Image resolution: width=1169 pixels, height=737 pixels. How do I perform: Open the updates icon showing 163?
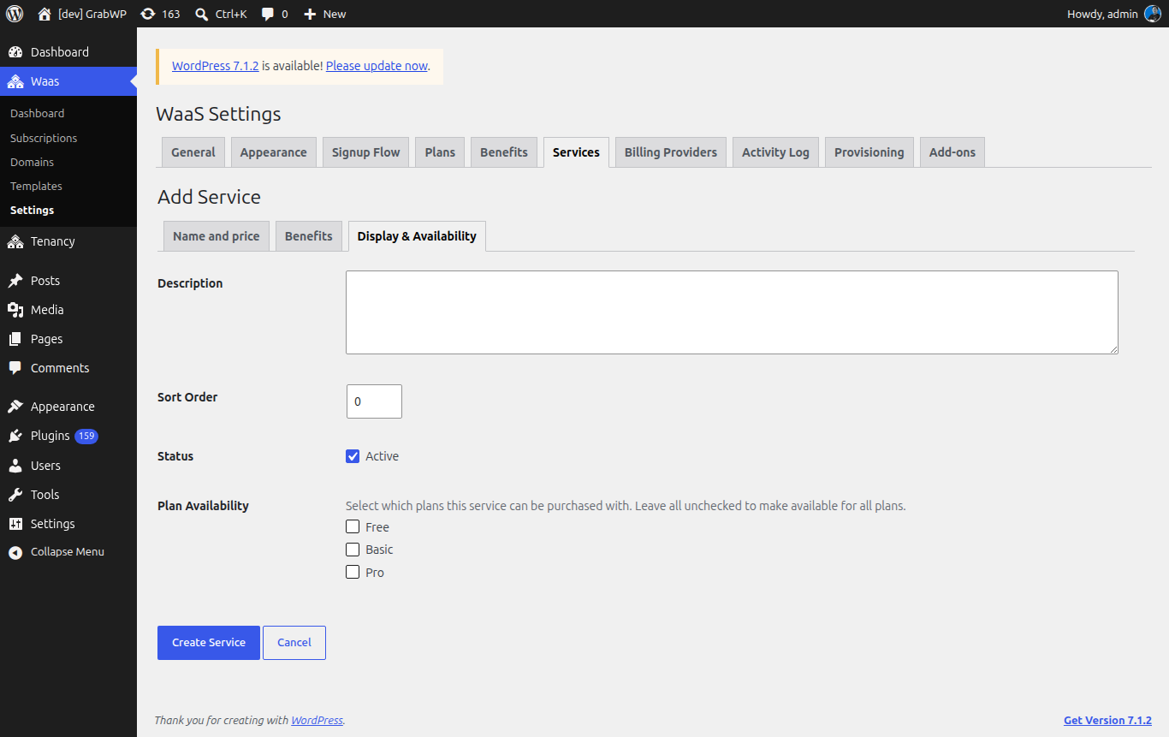point(148,14)
